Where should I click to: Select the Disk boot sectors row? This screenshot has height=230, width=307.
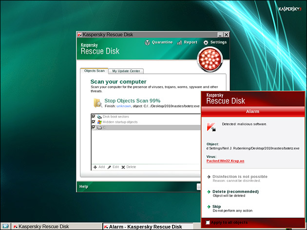tap(146, 117)
